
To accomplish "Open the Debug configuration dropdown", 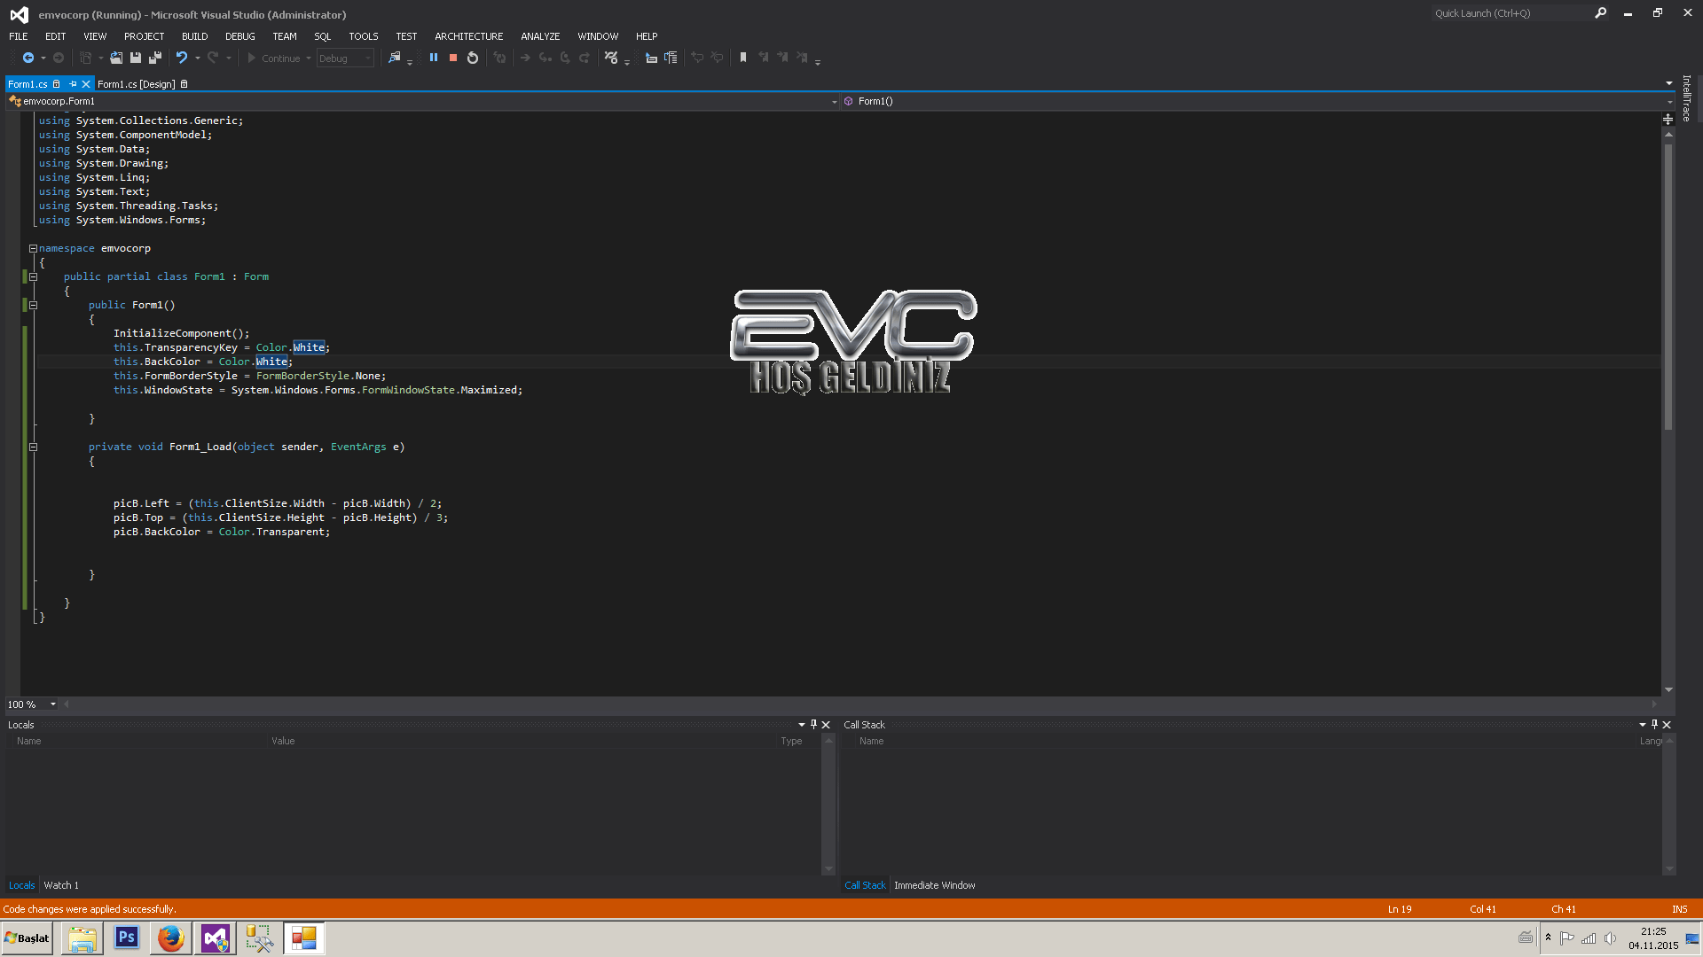I will click(x=368, y=58).
